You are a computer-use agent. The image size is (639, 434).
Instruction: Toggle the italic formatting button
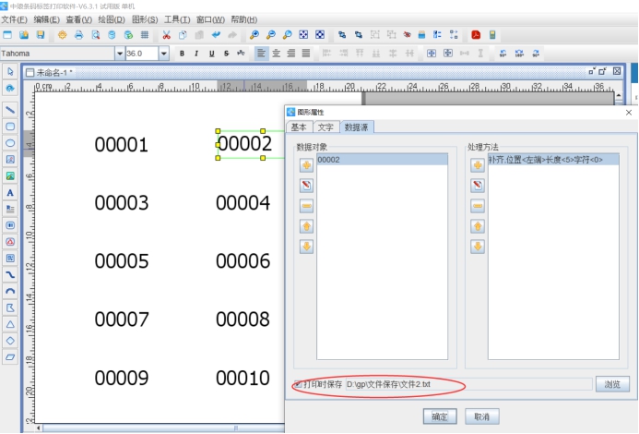[x=196, y=54]
